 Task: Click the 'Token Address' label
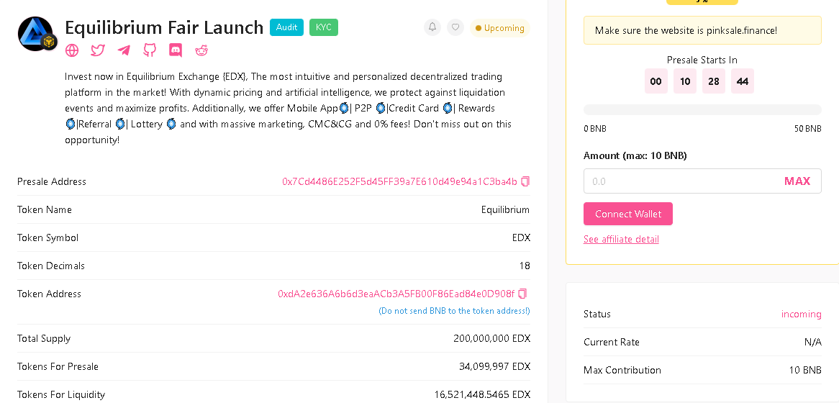click(x=49, y=294)
